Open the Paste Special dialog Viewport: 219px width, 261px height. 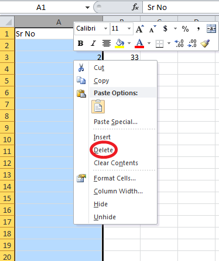point(115,122)
